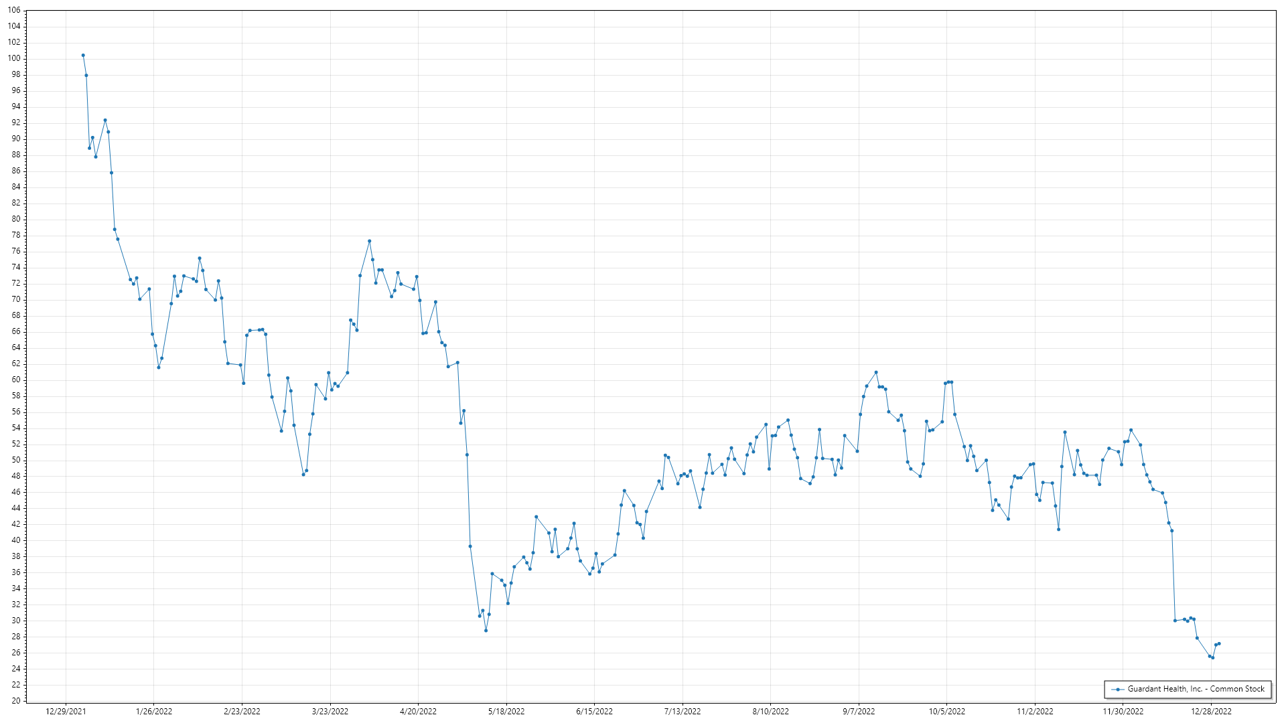Click the Guardant Health, Inc. legend text
1286x723 pixels.
tap(1196, 689)
